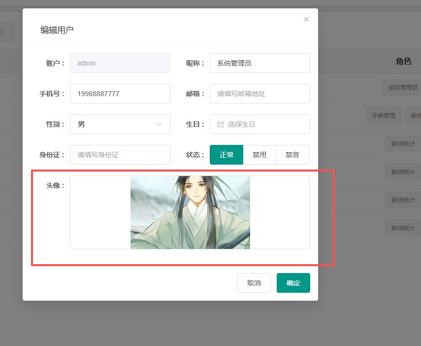The height and width of the screenshot is (346, 421).
Task: Click the 超级管理员 role tag
Action: click(402, 87)
